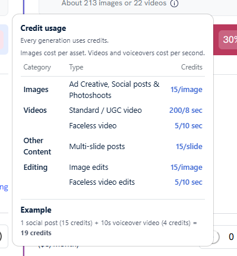Click the 'Type' column header

click(x=76, y=67)
